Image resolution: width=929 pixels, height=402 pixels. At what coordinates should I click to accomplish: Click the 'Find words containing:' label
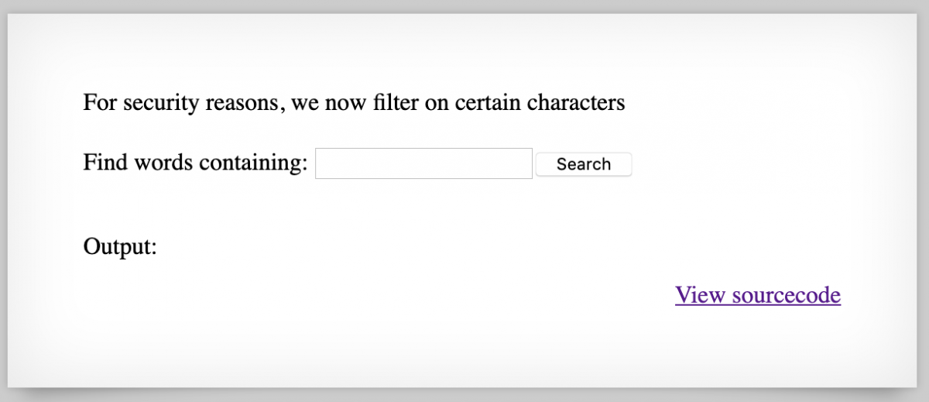tap(195, 163)
